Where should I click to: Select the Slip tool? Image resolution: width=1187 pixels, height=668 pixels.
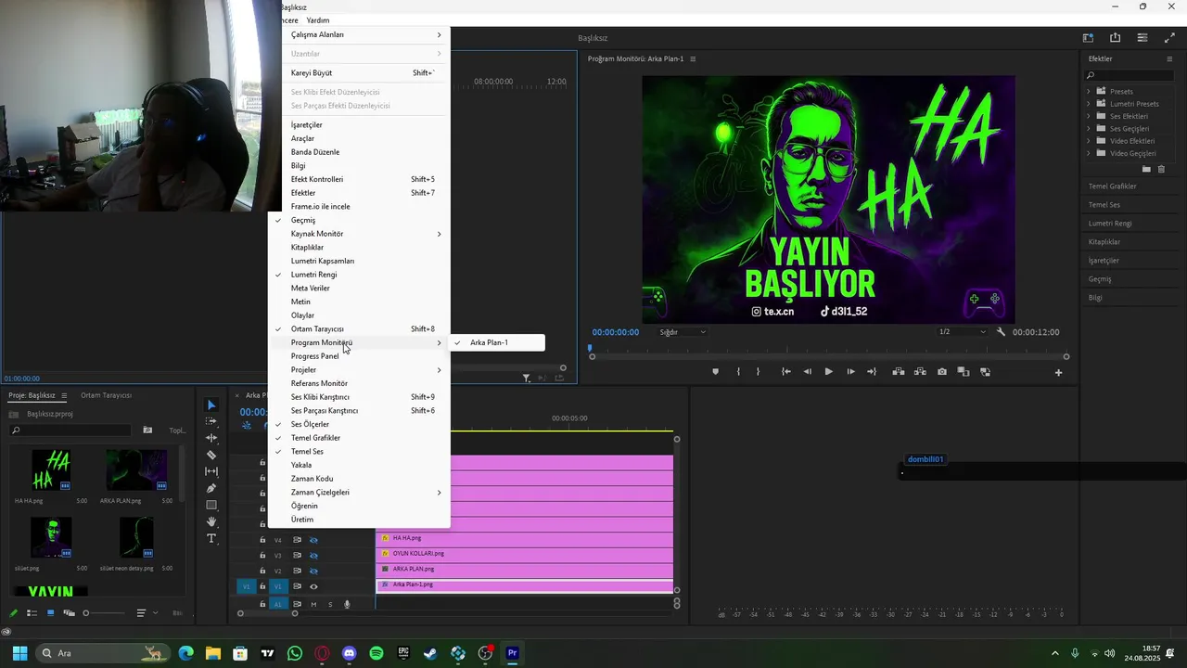click(x=211, y=471)
